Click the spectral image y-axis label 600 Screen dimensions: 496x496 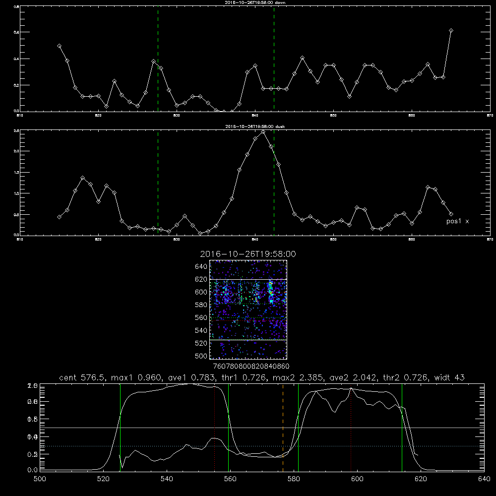click(x=201, y=292)
